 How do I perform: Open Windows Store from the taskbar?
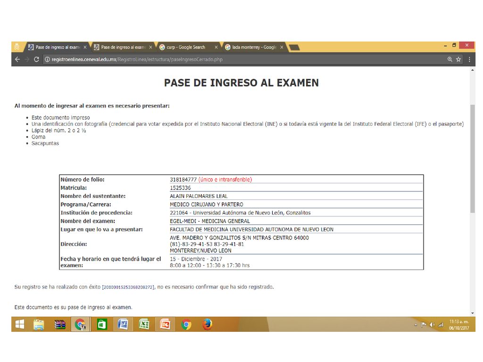102,324
